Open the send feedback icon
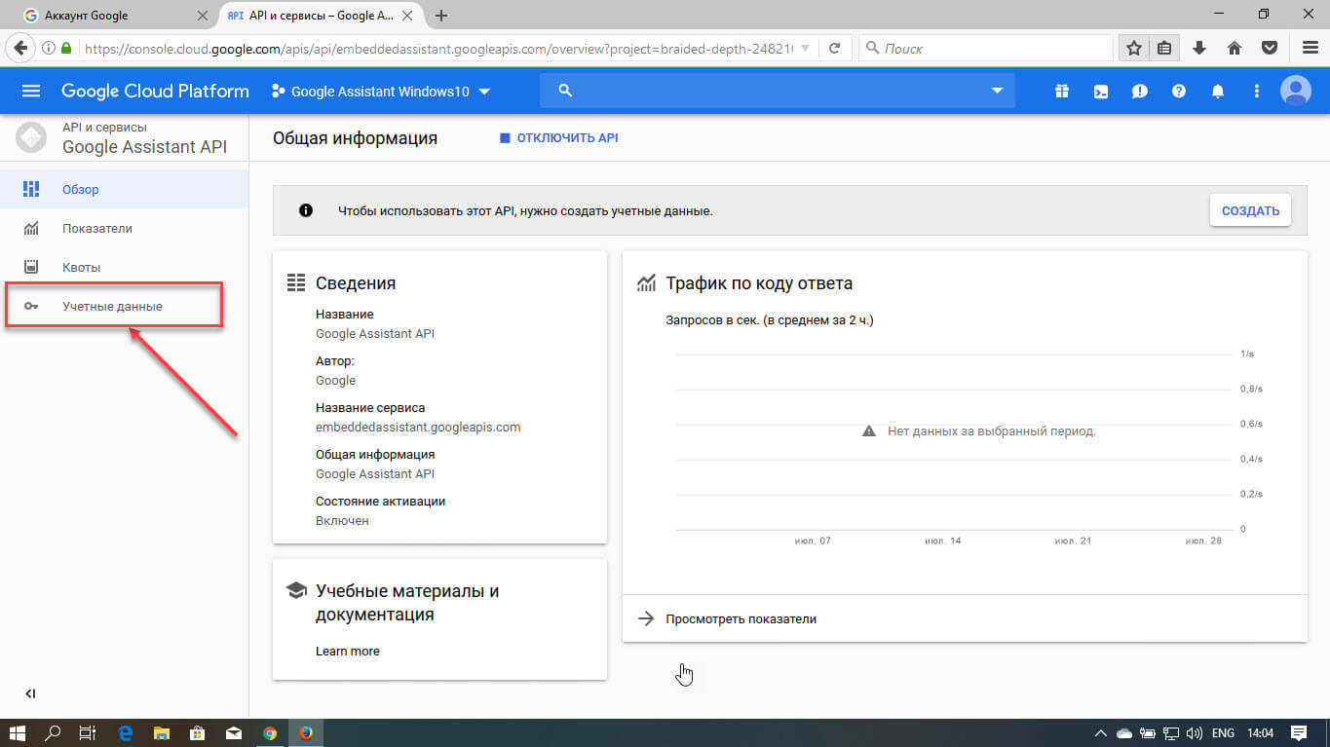Image resolution: width=1330 pixels, height=747 pixels. coord(1139,91)
